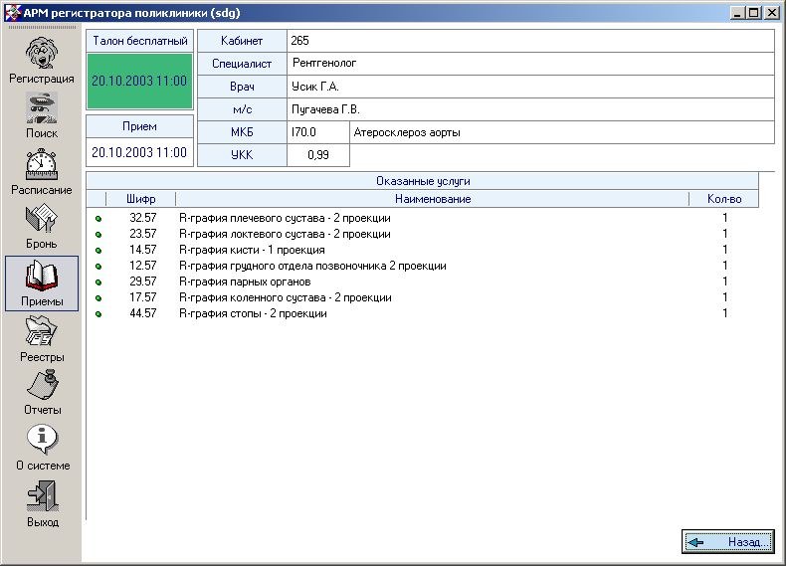The height and width of the screenshot is (566, 786).
Task: Click quantity 1 in row 44.57
Action: coord(725,313)
